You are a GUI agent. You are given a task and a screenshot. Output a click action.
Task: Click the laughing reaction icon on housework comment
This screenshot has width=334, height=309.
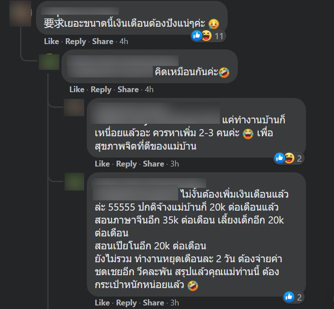(289, 158)
